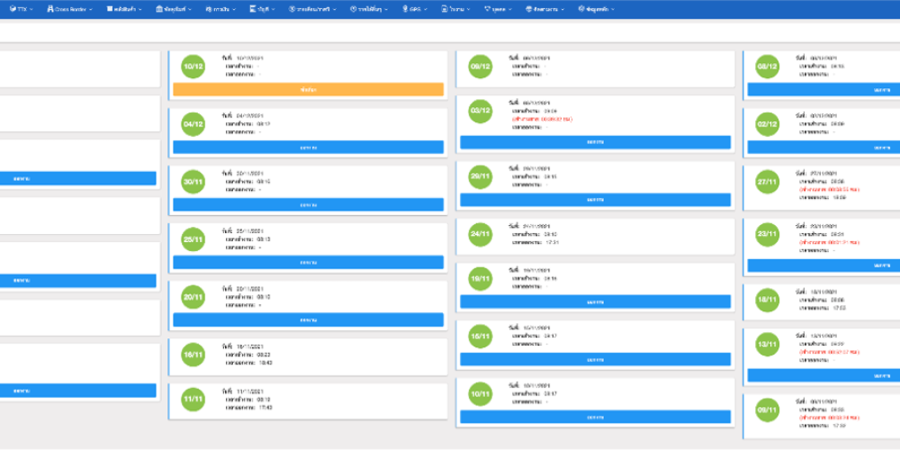Click the 03/12 green date badge
The width and height of the screenshot is (900, 450).
481,111
